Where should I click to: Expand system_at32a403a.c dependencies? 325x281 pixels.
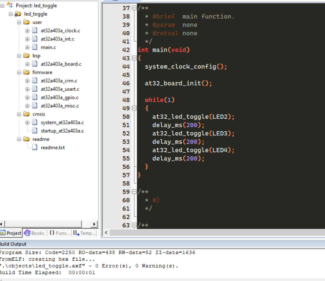27,123
